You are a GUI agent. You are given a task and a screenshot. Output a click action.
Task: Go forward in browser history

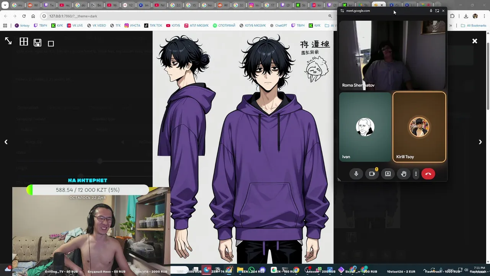15,16
